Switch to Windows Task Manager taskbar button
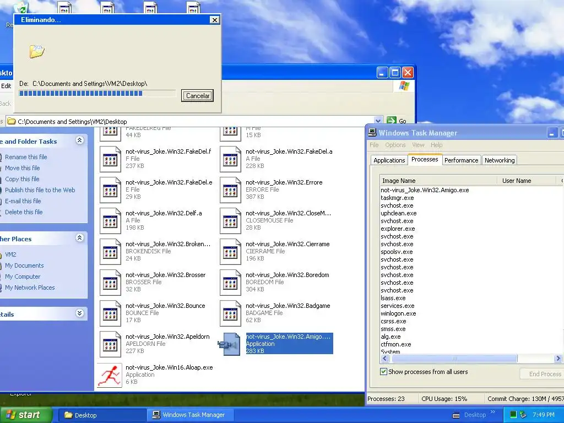This screenshot has width=564, height=423. coord(191,415)
